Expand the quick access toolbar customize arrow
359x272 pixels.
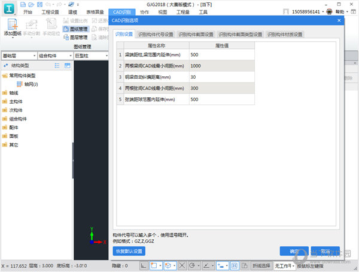tap(78, 5)
